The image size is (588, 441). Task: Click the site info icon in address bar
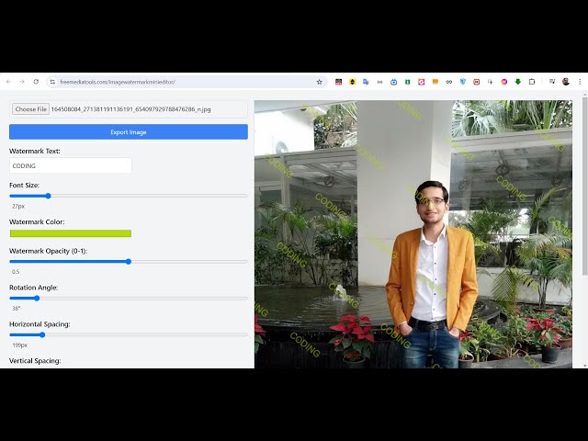(x=52, y=82)
